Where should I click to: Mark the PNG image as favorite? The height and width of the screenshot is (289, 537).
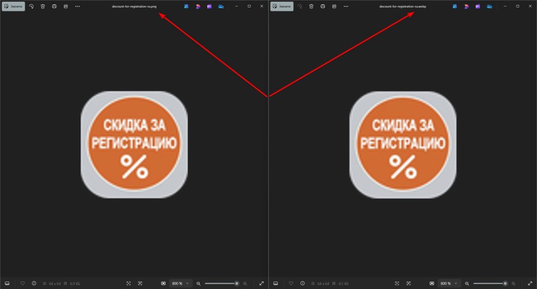[23, 283]
